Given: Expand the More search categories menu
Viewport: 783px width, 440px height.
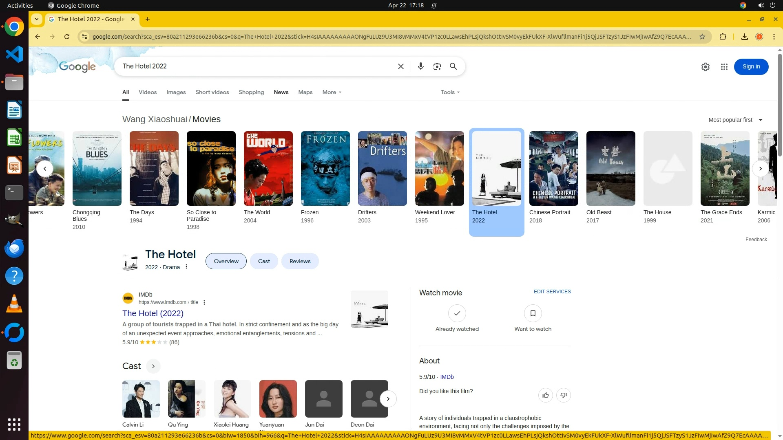Looking at the screenshot, I should (332, 92).
